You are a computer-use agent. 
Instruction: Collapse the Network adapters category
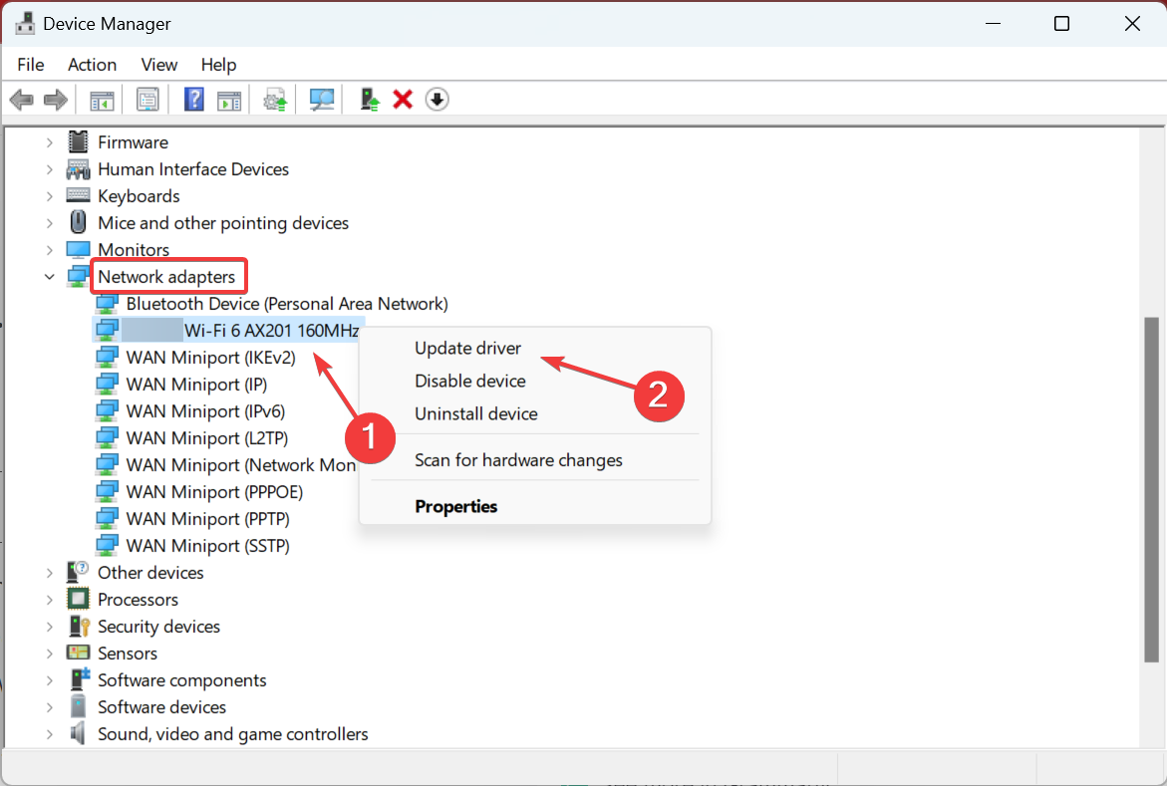pos(49,277)
